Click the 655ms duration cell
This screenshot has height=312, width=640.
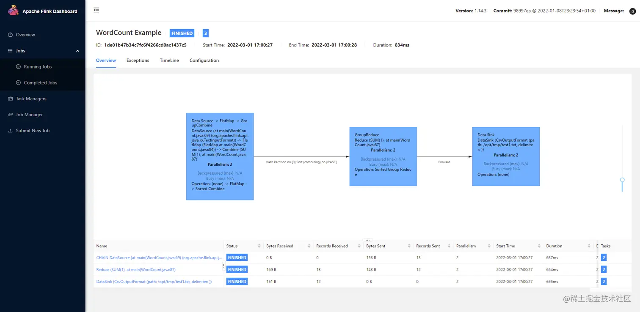(552, 282)
